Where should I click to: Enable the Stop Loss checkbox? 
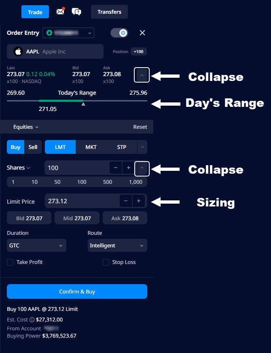106,262
